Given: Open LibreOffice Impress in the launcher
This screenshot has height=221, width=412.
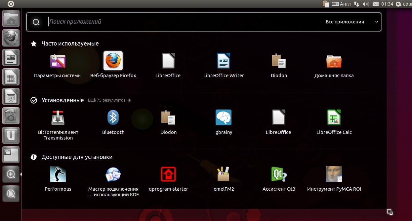Looking at the screenshot, I should click(11, 97).
